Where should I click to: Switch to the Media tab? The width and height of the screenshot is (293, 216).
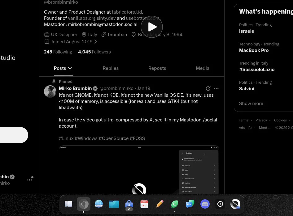click(203, 68)
